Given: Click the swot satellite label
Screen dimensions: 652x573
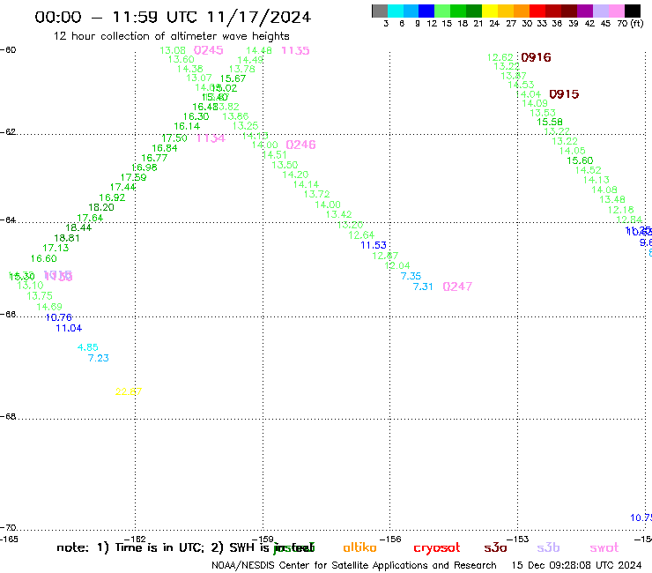Looking at the screenshot, I should coord(604,547).
